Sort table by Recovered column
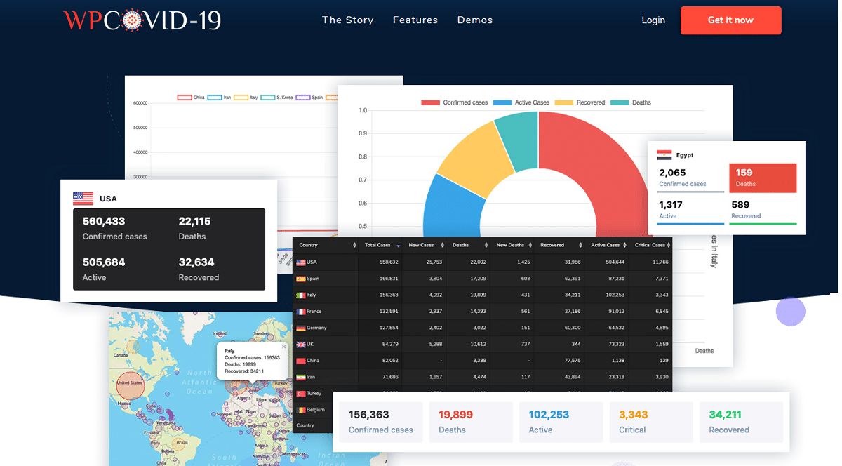The width and height of the screenshot is (842, 466). coord(560,245)
